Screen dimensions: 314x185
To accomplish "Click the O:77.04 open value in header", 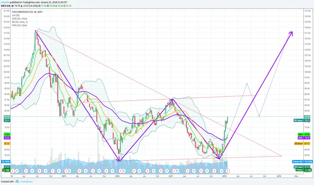I will [x=42, y=6].
